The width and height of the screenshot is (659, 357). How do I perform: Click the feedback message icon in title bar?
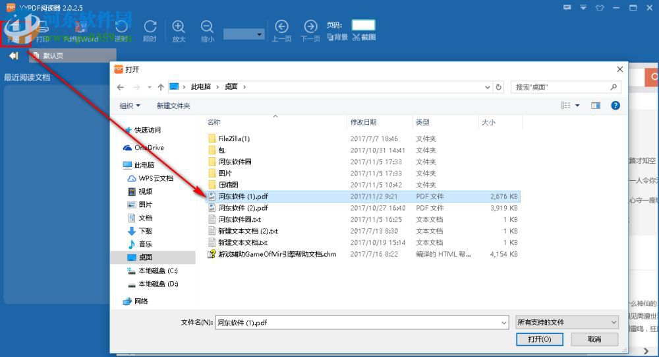pos(567,7)
